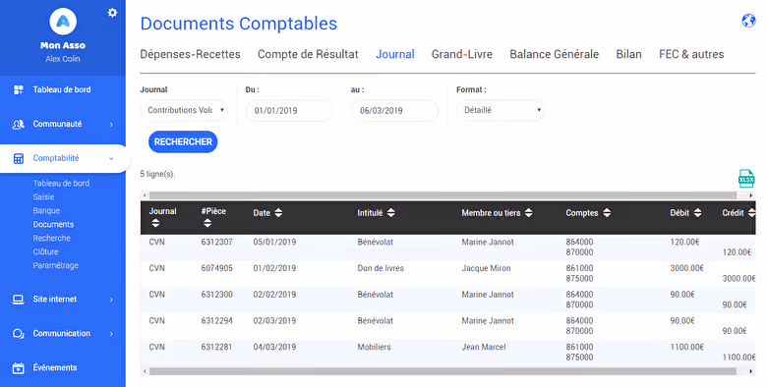
Task: Switch to Compte de Résultat tab
Action: (x=308, y=54)
